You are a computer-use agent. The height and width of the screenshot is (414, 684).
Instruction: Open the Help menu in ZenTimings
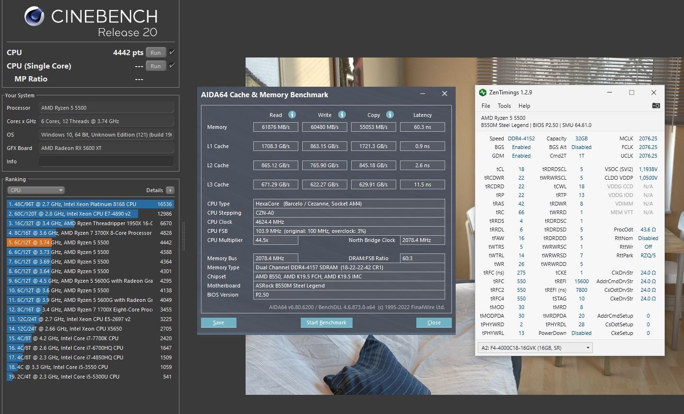(x=524, y=106)
